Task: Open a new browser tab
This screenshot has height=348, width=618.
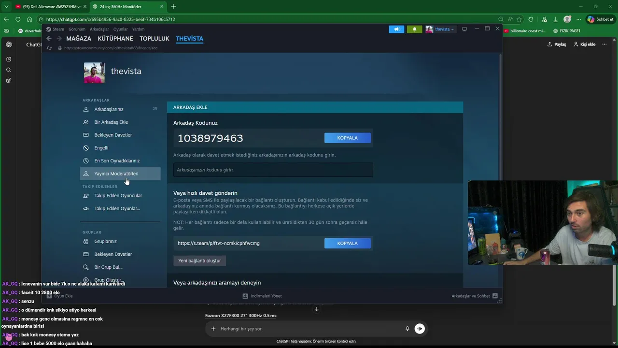Action: coord(173,6)
